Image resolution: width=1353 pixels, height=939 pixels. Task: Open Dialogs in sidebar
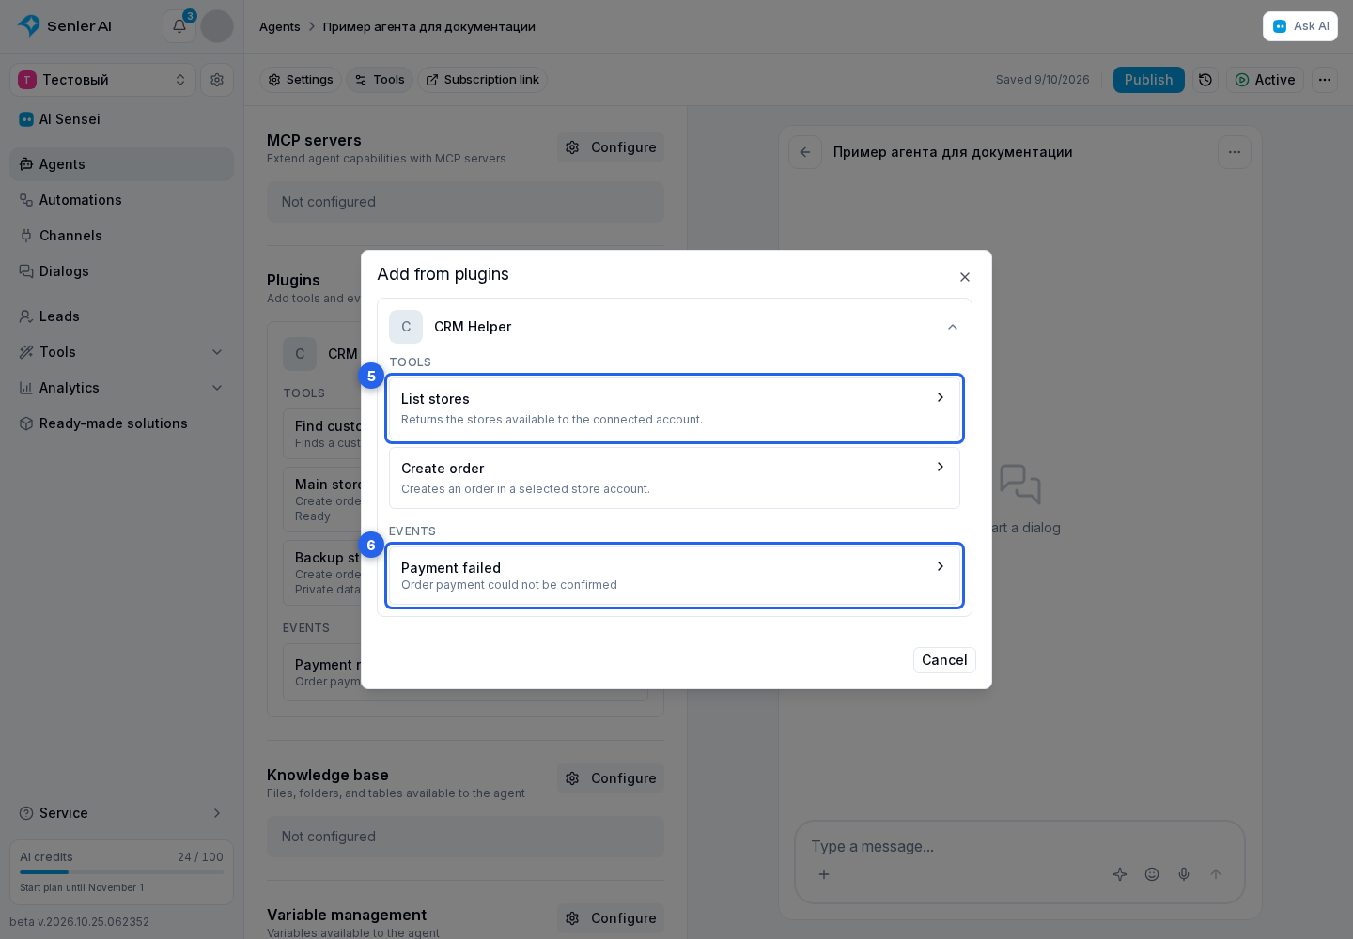pyautogui.click(x=122, y=271)
